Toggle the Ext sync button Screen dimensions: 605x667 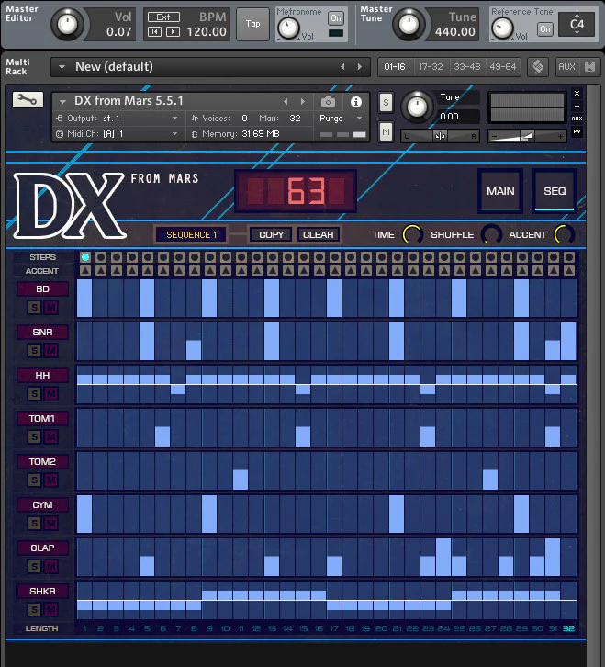(x=163, y=17)
